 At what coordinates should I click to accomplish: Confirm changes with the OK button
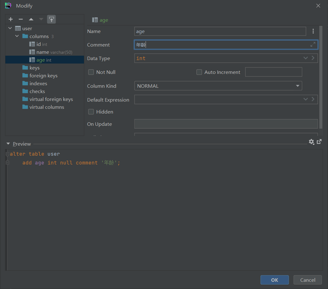click(274, 280)
